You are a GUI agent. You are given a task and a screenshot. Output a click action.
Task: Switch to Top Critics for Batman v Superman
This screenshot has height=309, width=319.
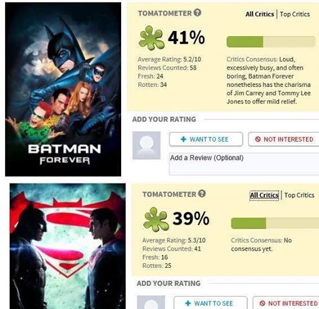tap(299, 195)
